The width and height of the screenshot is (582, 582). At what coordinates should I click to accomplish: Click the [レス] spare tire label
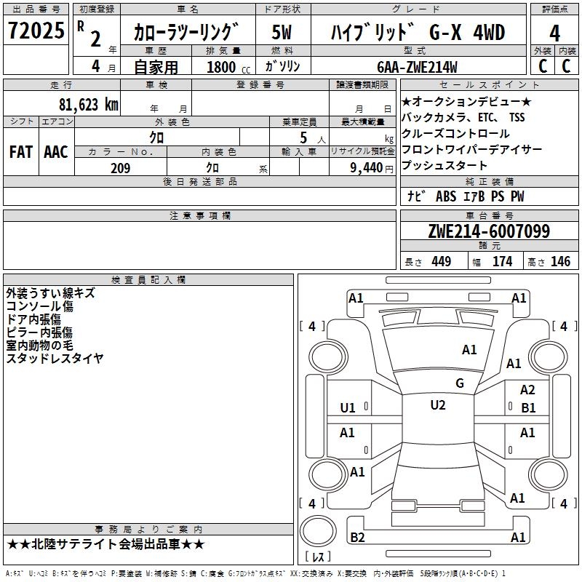tap(318, 557)
